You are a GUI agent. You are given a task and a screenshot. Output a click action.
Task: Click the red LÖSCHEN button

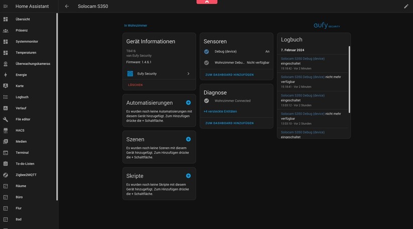point(135,85)
